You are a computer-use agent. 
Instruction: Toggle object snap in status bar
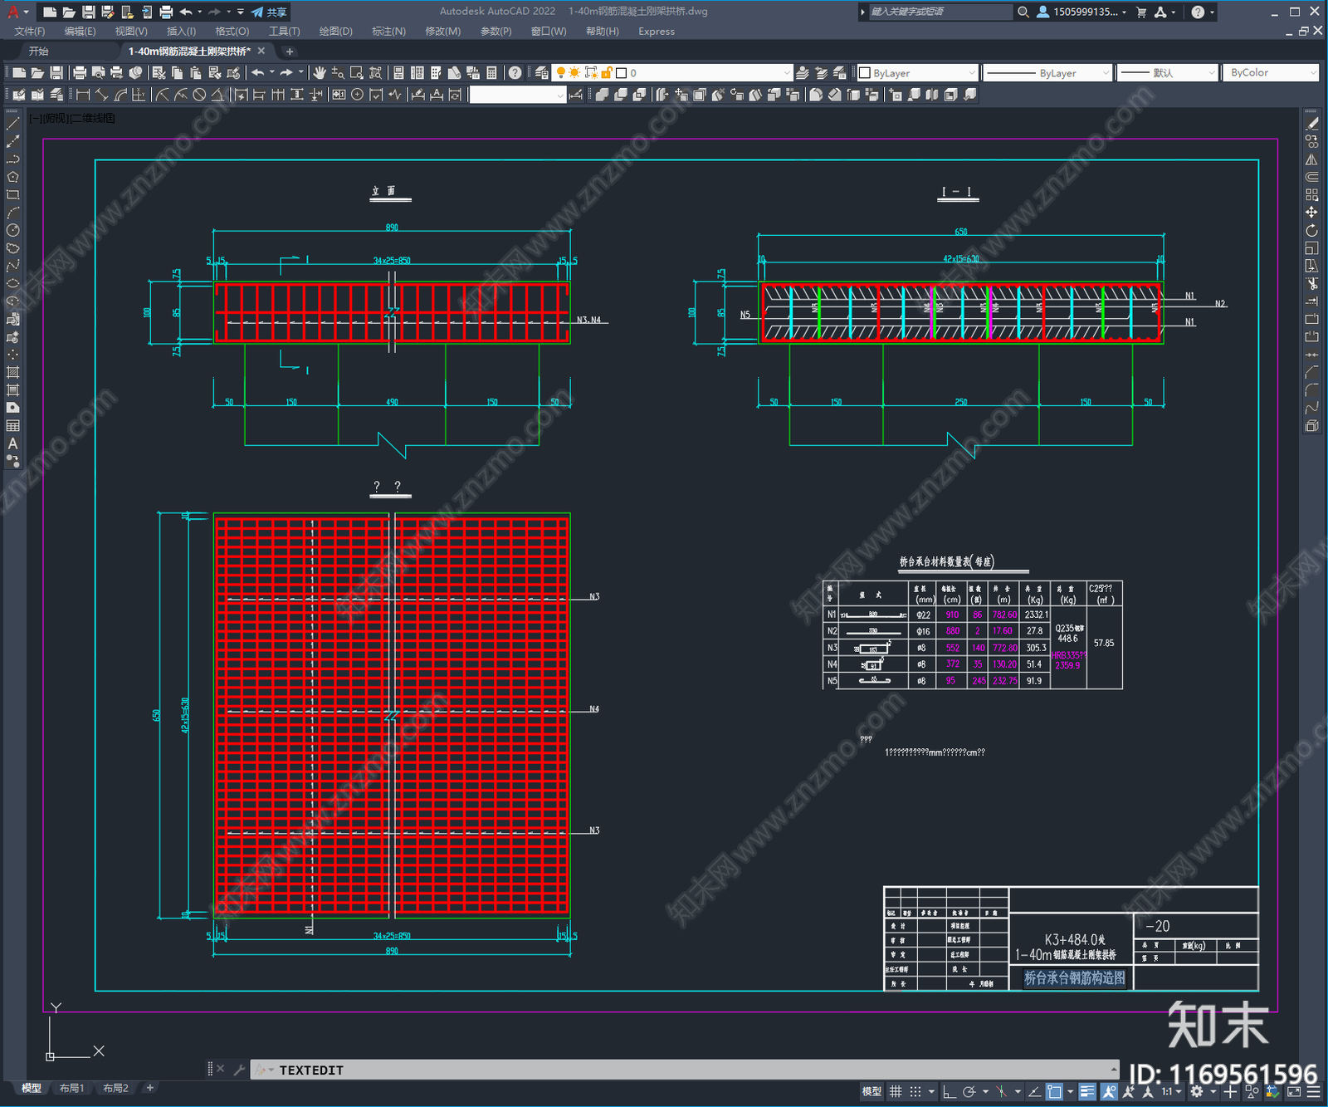tap(1054, 1091)
